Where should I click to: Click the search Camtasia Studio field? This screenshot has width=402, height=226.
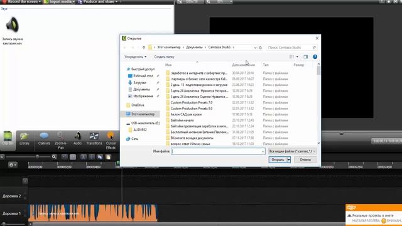click(291, 48)
